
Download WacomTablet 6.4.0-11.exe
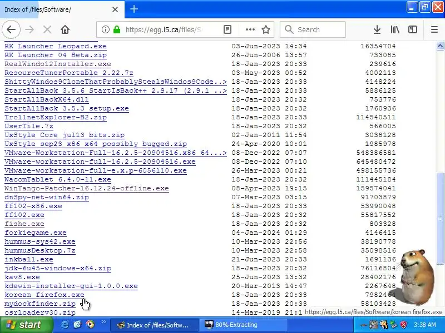58,179
